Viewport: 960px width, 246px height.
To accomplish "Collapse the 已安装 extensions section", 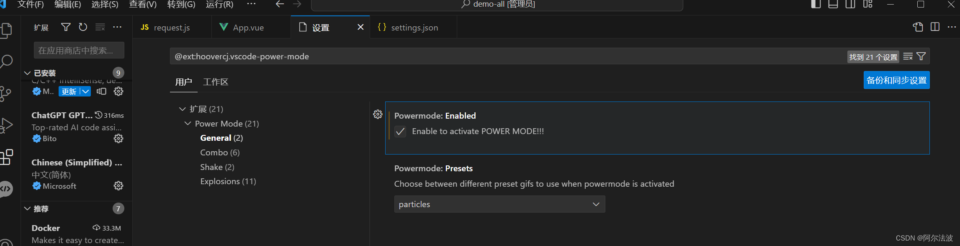I will click(28, 72).
